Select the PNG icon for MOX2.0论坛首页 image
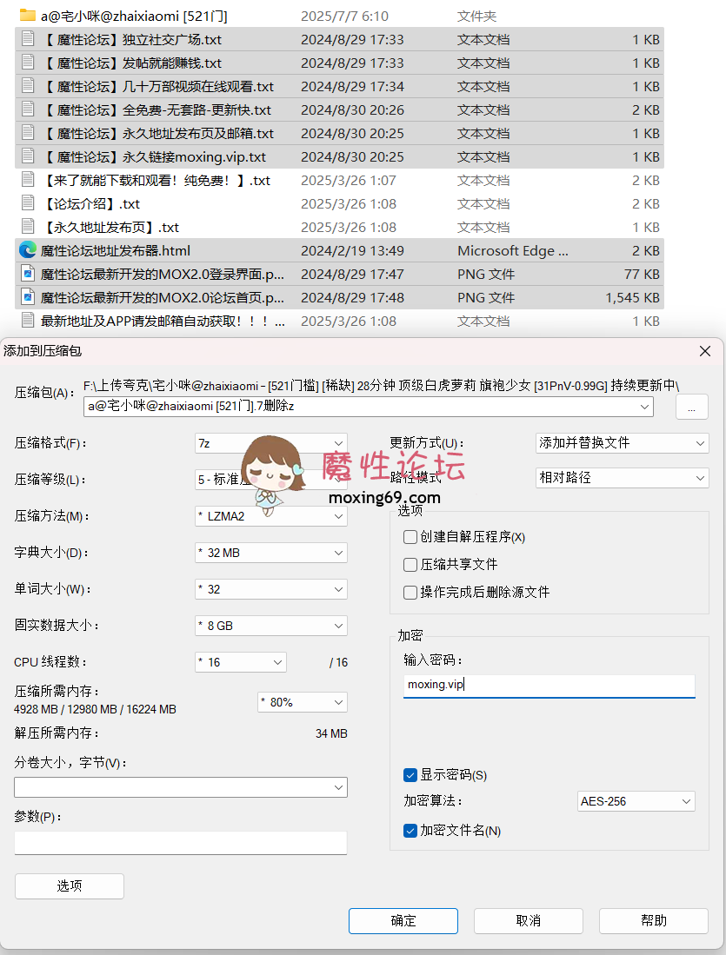Viewport: 726px width, 955px height. (28, 296)
